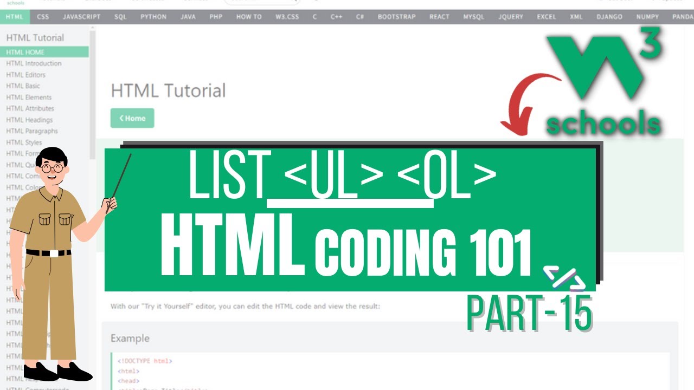Open the JQUERY tab
Screen dimensions: 694x390
(x=510, y=17)
